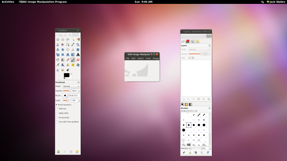The image size is (287, 161).
Task: Enable the Incremental checkbox
Action: [x=57, y=118]
